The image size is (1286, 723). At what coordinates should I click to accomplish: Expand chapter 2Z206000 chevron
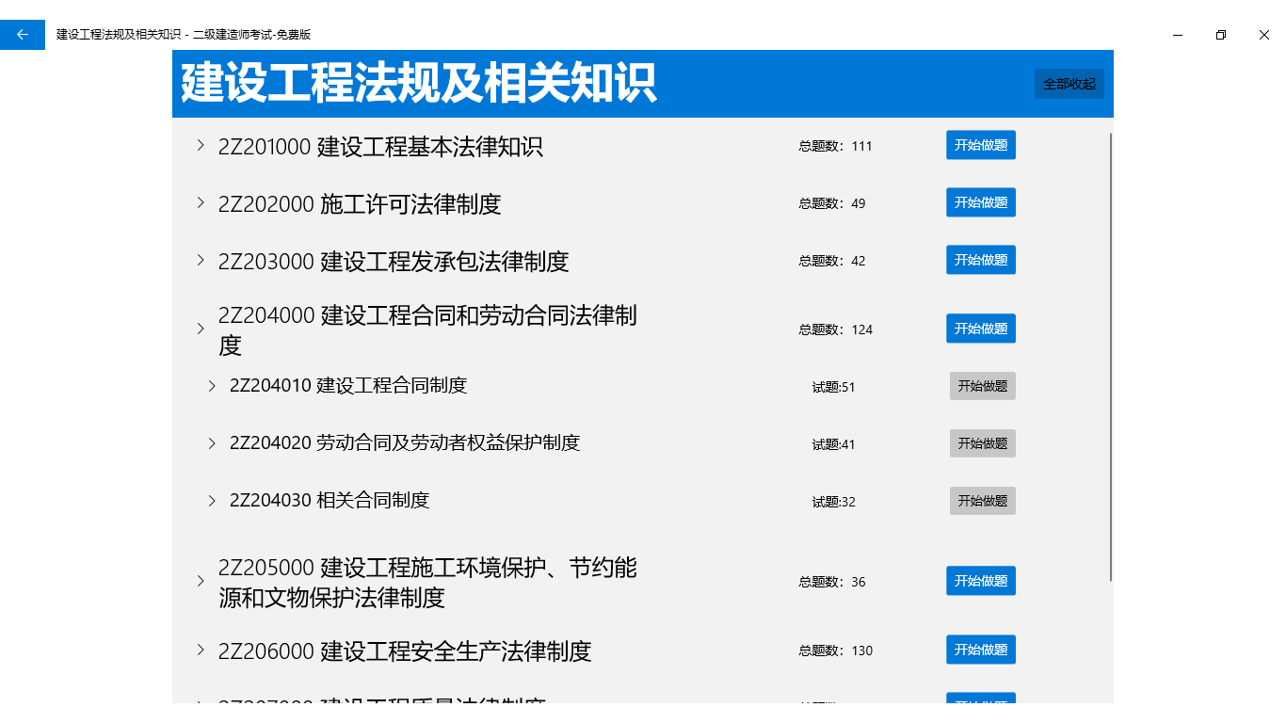tap(200, 651)
